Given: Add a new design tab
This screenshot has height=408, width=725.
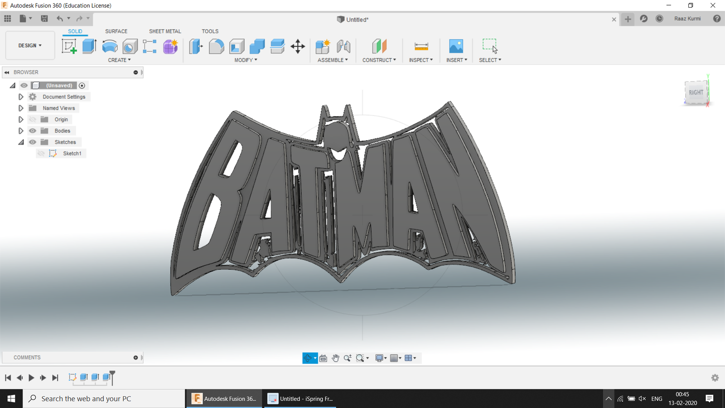Looking at the screenshot, I should coord(628,19).
